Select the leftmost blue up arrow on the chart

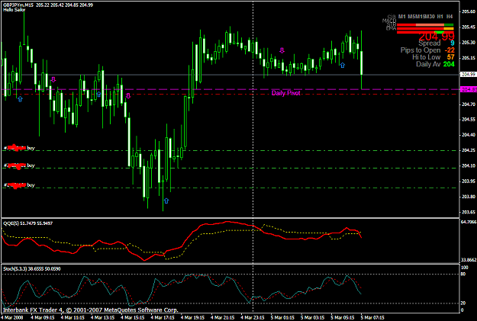[20, 99]
